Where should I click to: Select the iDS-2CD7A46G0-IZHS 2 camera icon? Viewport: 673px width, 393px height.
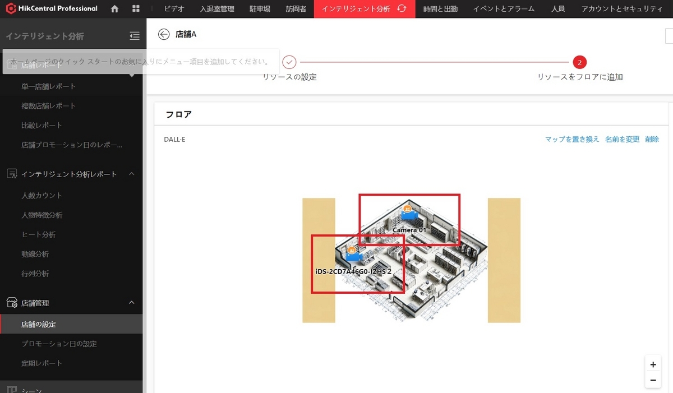click(x=353, y=255)
